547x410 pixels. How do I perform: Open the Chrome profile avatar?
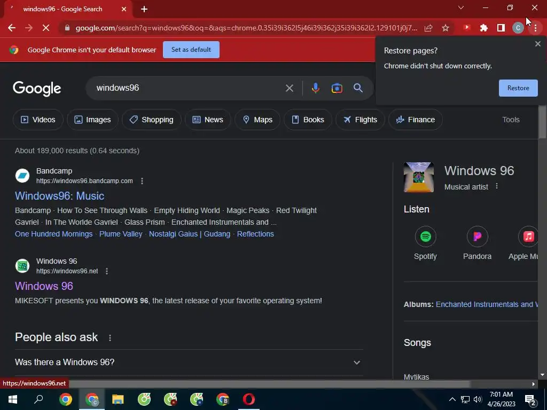pyautogui.click(x=518, y=28)
